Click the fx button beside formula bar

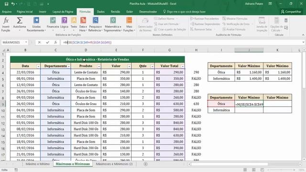pyautogui.click(x=55, y=43)
